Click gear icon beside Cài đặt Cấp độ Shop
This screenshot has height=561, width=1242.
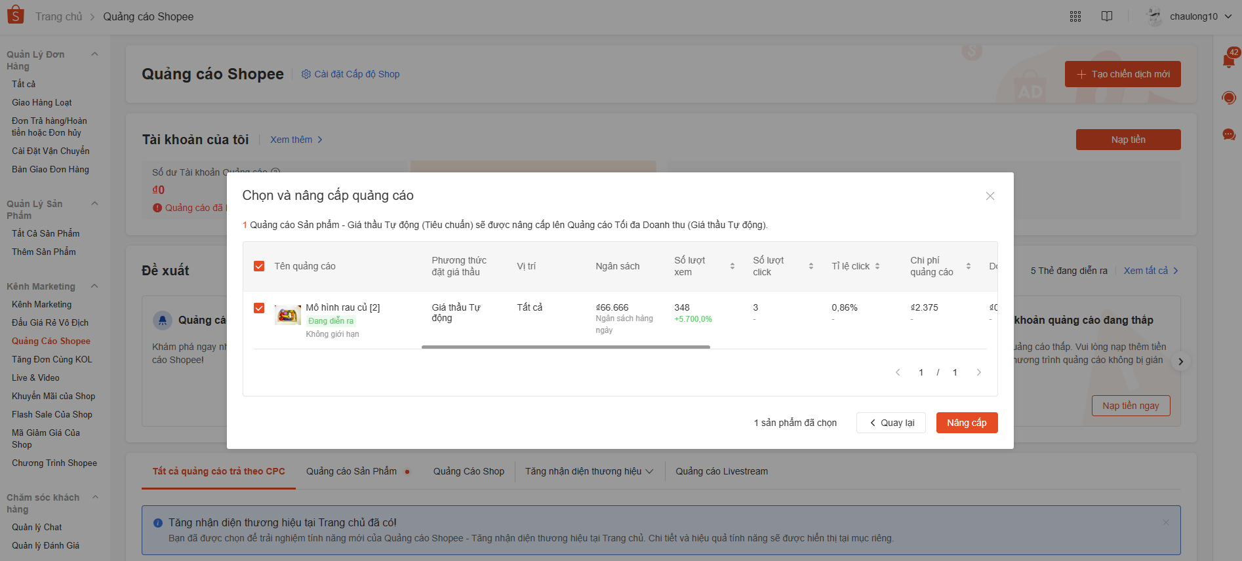pos(306,74)
